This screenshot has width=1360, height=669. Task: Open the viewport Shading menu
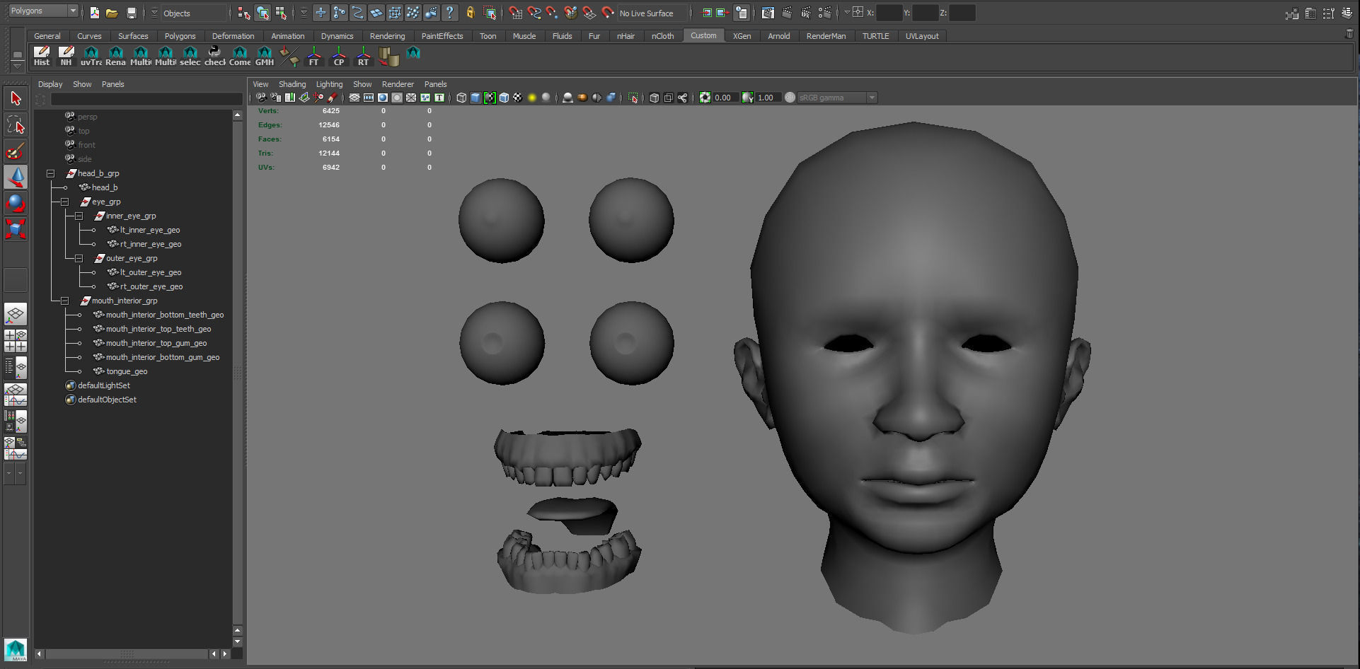(292, 84)
